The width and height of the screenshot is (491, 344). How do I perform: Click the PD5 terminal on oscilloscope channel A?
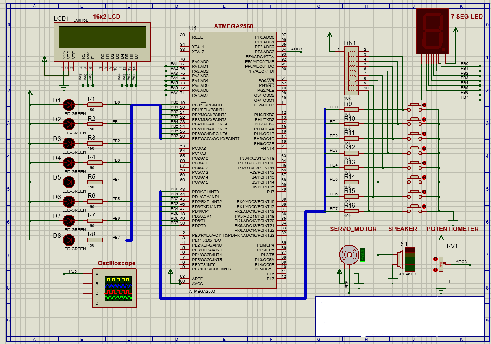[x=73, y=271]
